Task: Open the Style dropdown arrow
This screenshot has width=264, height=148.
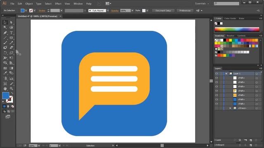Action: [147, 11]
